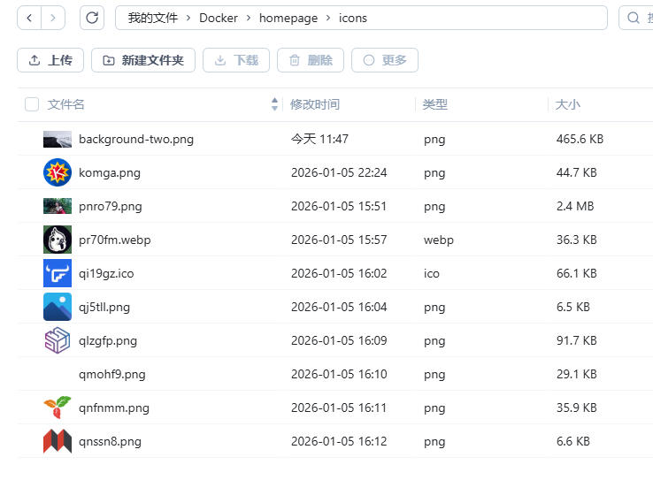Select file name qnssn8.png
653x480 pixels.
click(110, 442)
